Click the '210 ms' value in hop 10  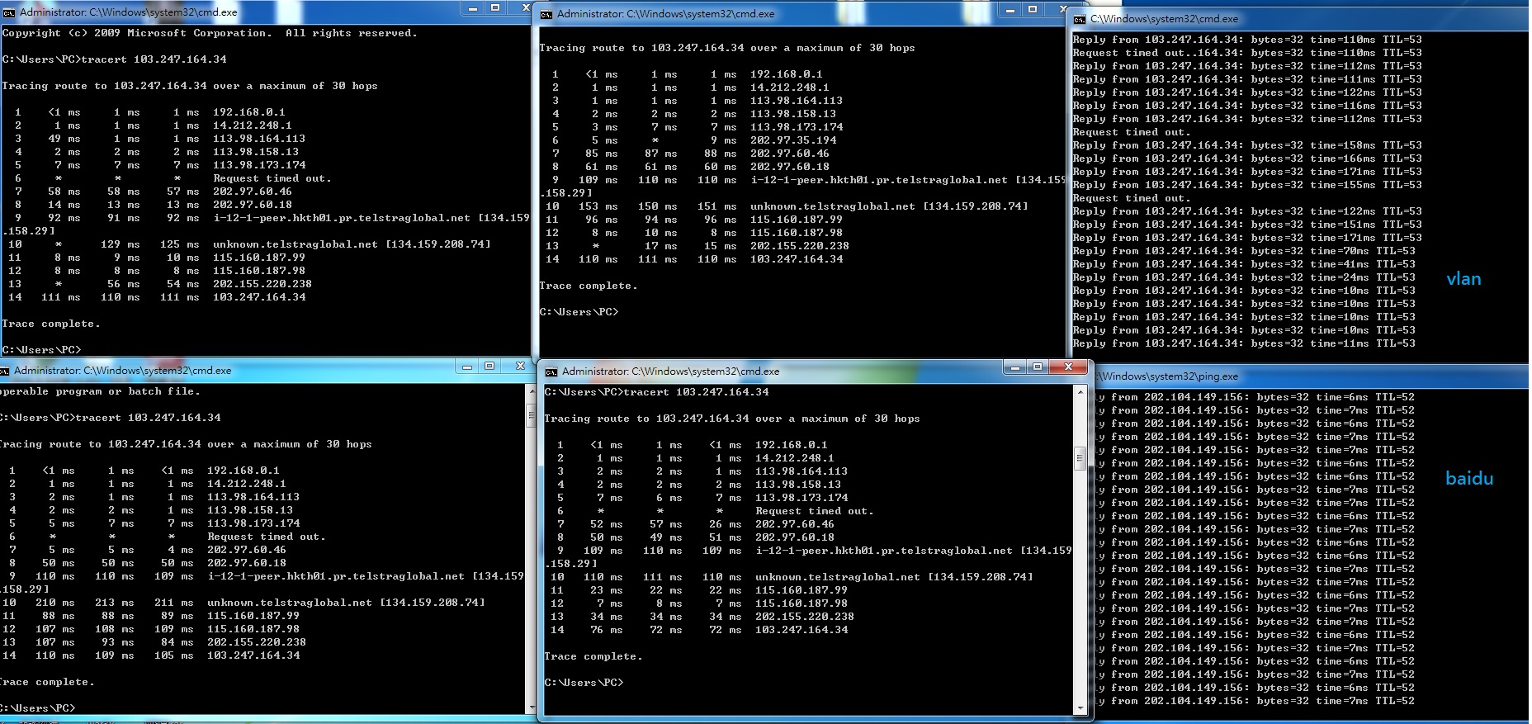coord(55,603)
